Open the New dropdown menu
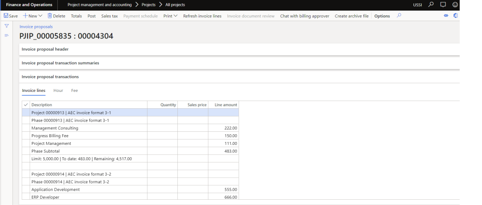This screenshot has width=482, height=205. (33, 16)
